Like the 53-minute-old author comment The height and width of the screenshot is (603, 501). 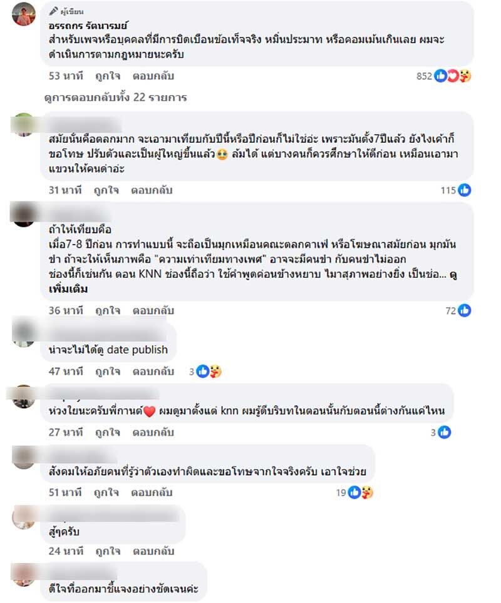tap(108, 76)
